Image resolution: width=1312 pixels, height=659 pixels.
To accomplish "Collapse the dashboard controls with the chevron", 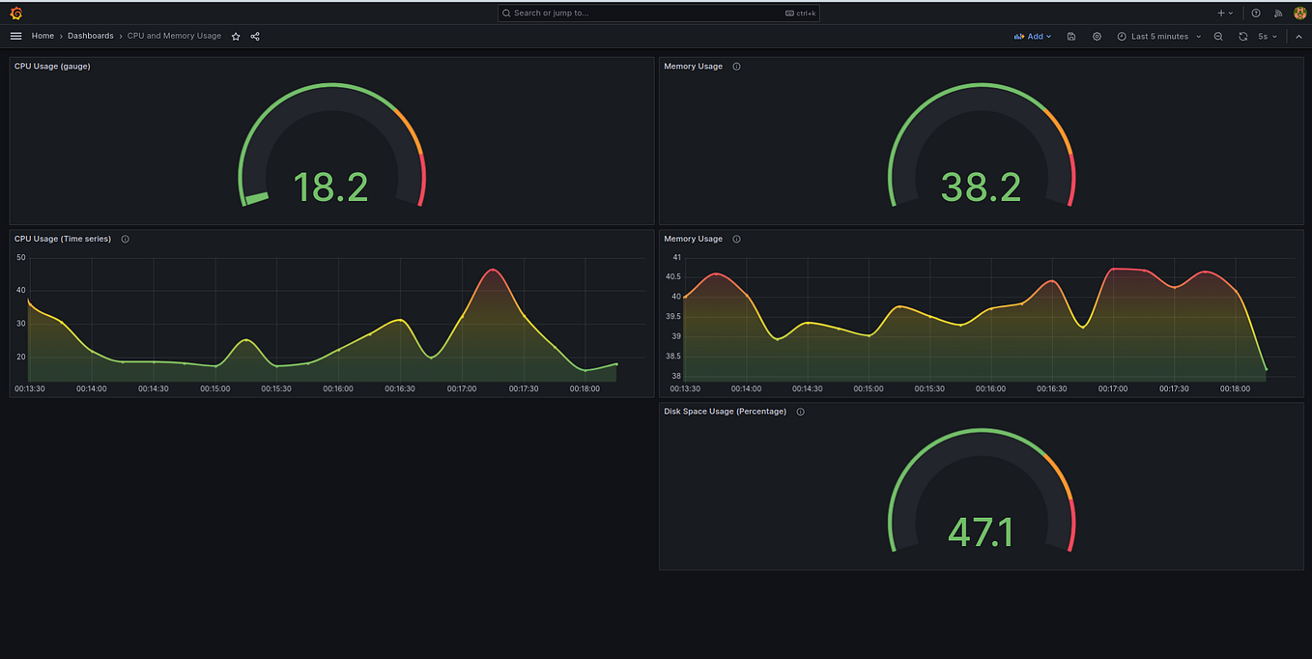I will (x=1298, y=36).
